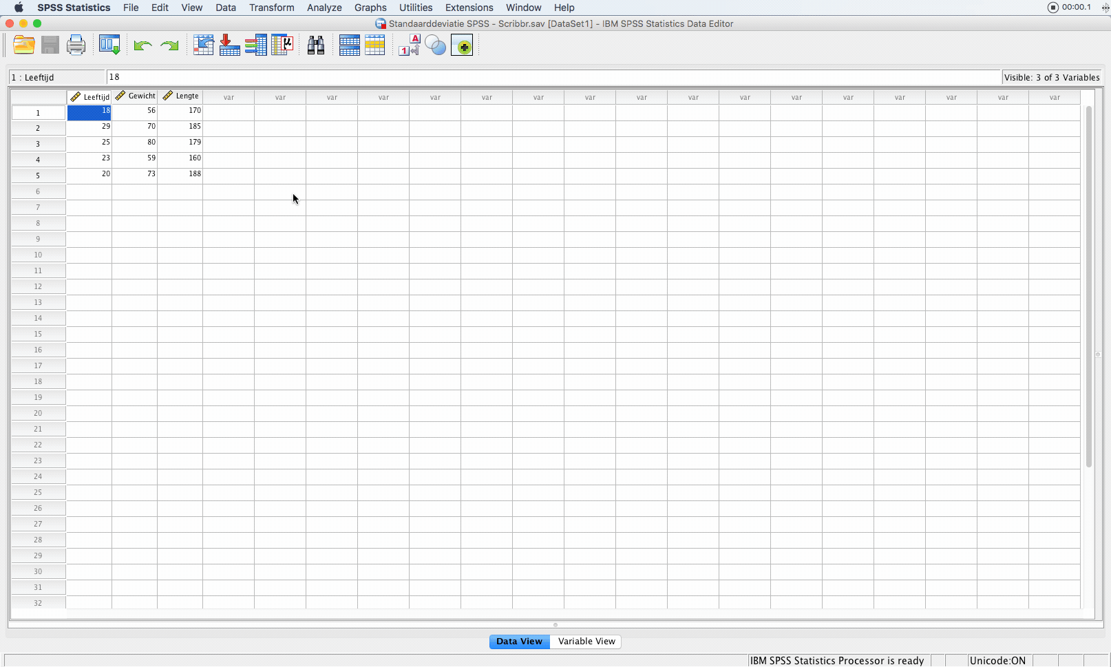Redo the action with green arrow
This screenshot has height=667, width=1111.
tap(169, 45)
